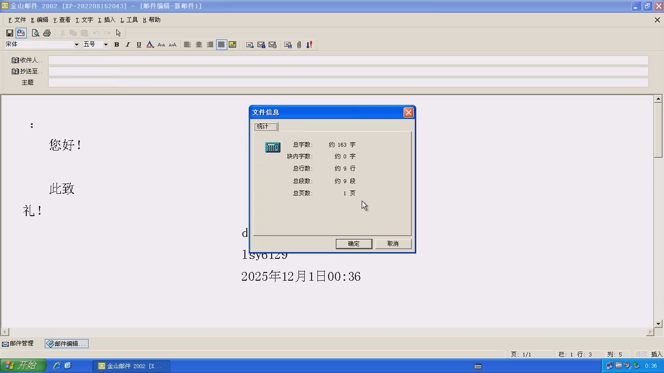
Task: Click in the 抄送至 CC field
Action: tap(349, 71)
